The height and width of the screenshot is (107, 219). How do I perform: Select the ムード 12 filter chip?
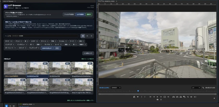pos(58,45)
